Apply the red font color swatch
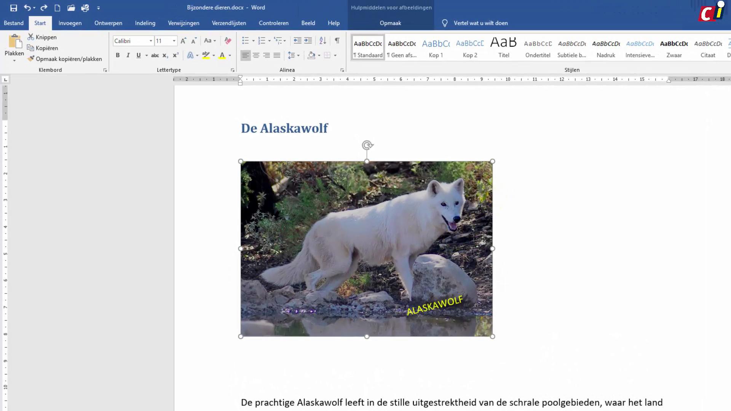The image size is (731, 411). click(x=223, y=55)
